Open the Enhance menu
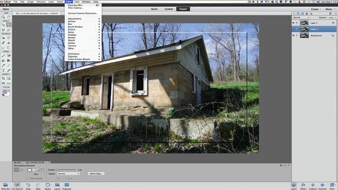This screenshot has width=338, height=190. tap(41, 2)
